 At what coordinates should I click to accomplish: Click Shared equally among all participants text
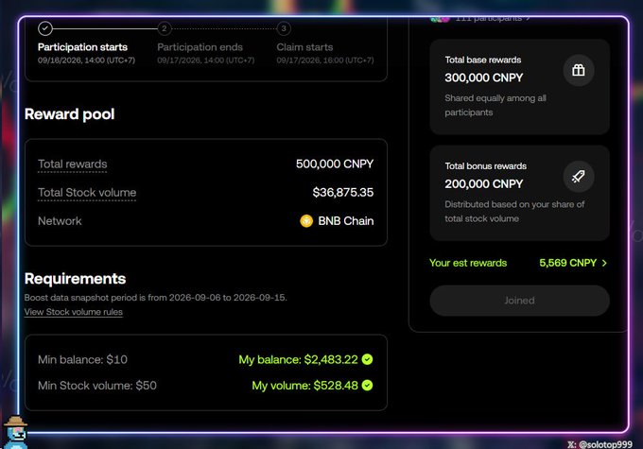[x=495, y=105]
